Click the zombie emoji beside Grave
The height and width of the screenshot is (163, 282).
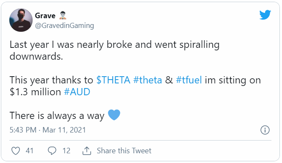63,15
